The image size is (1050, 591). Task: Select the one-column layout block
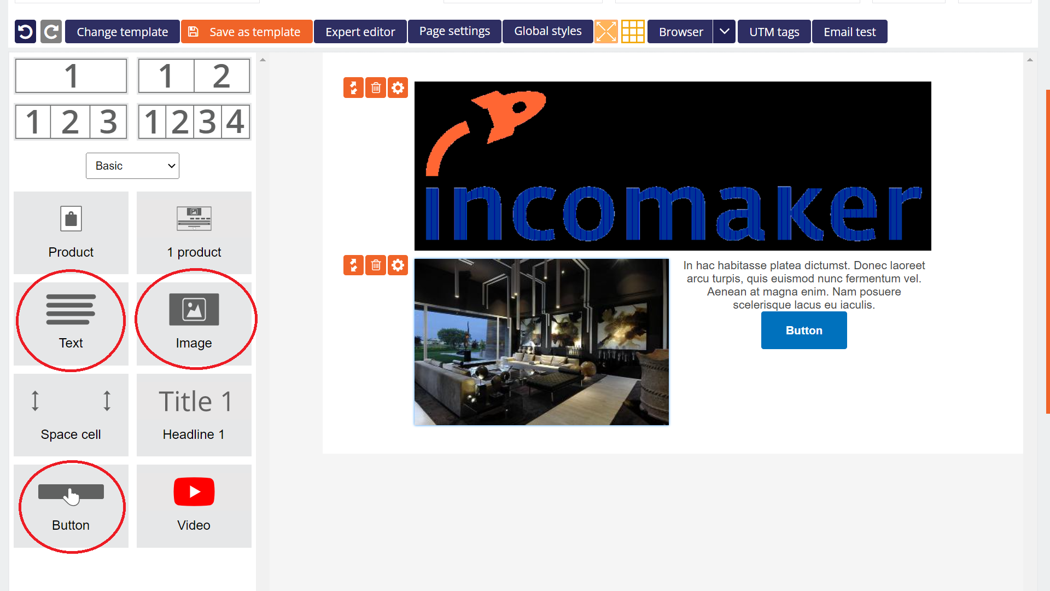71,76
